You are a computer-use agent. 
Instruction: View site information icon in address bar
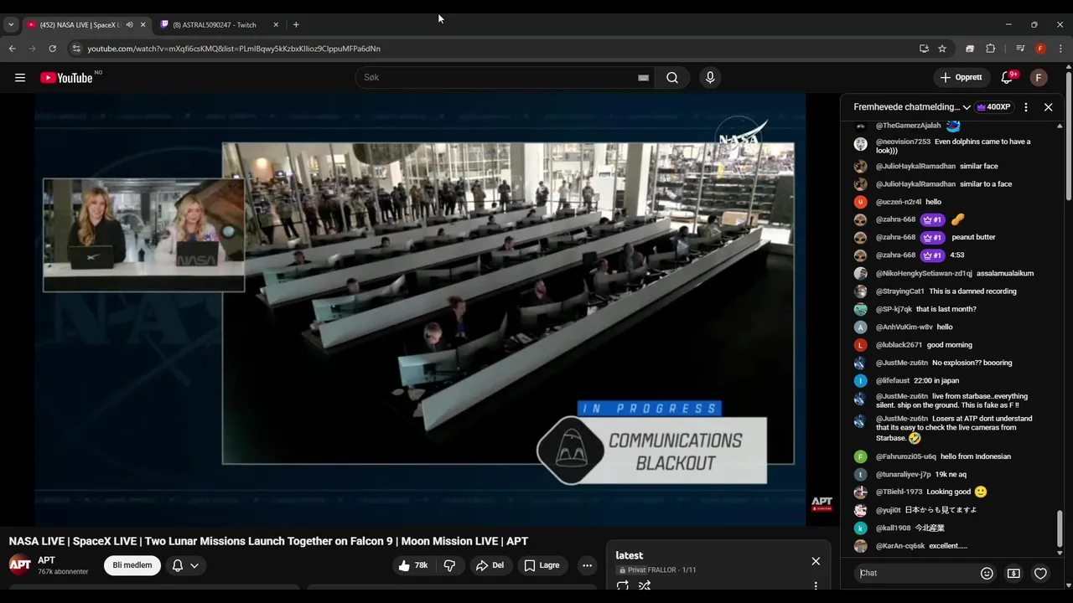[76, 49]
